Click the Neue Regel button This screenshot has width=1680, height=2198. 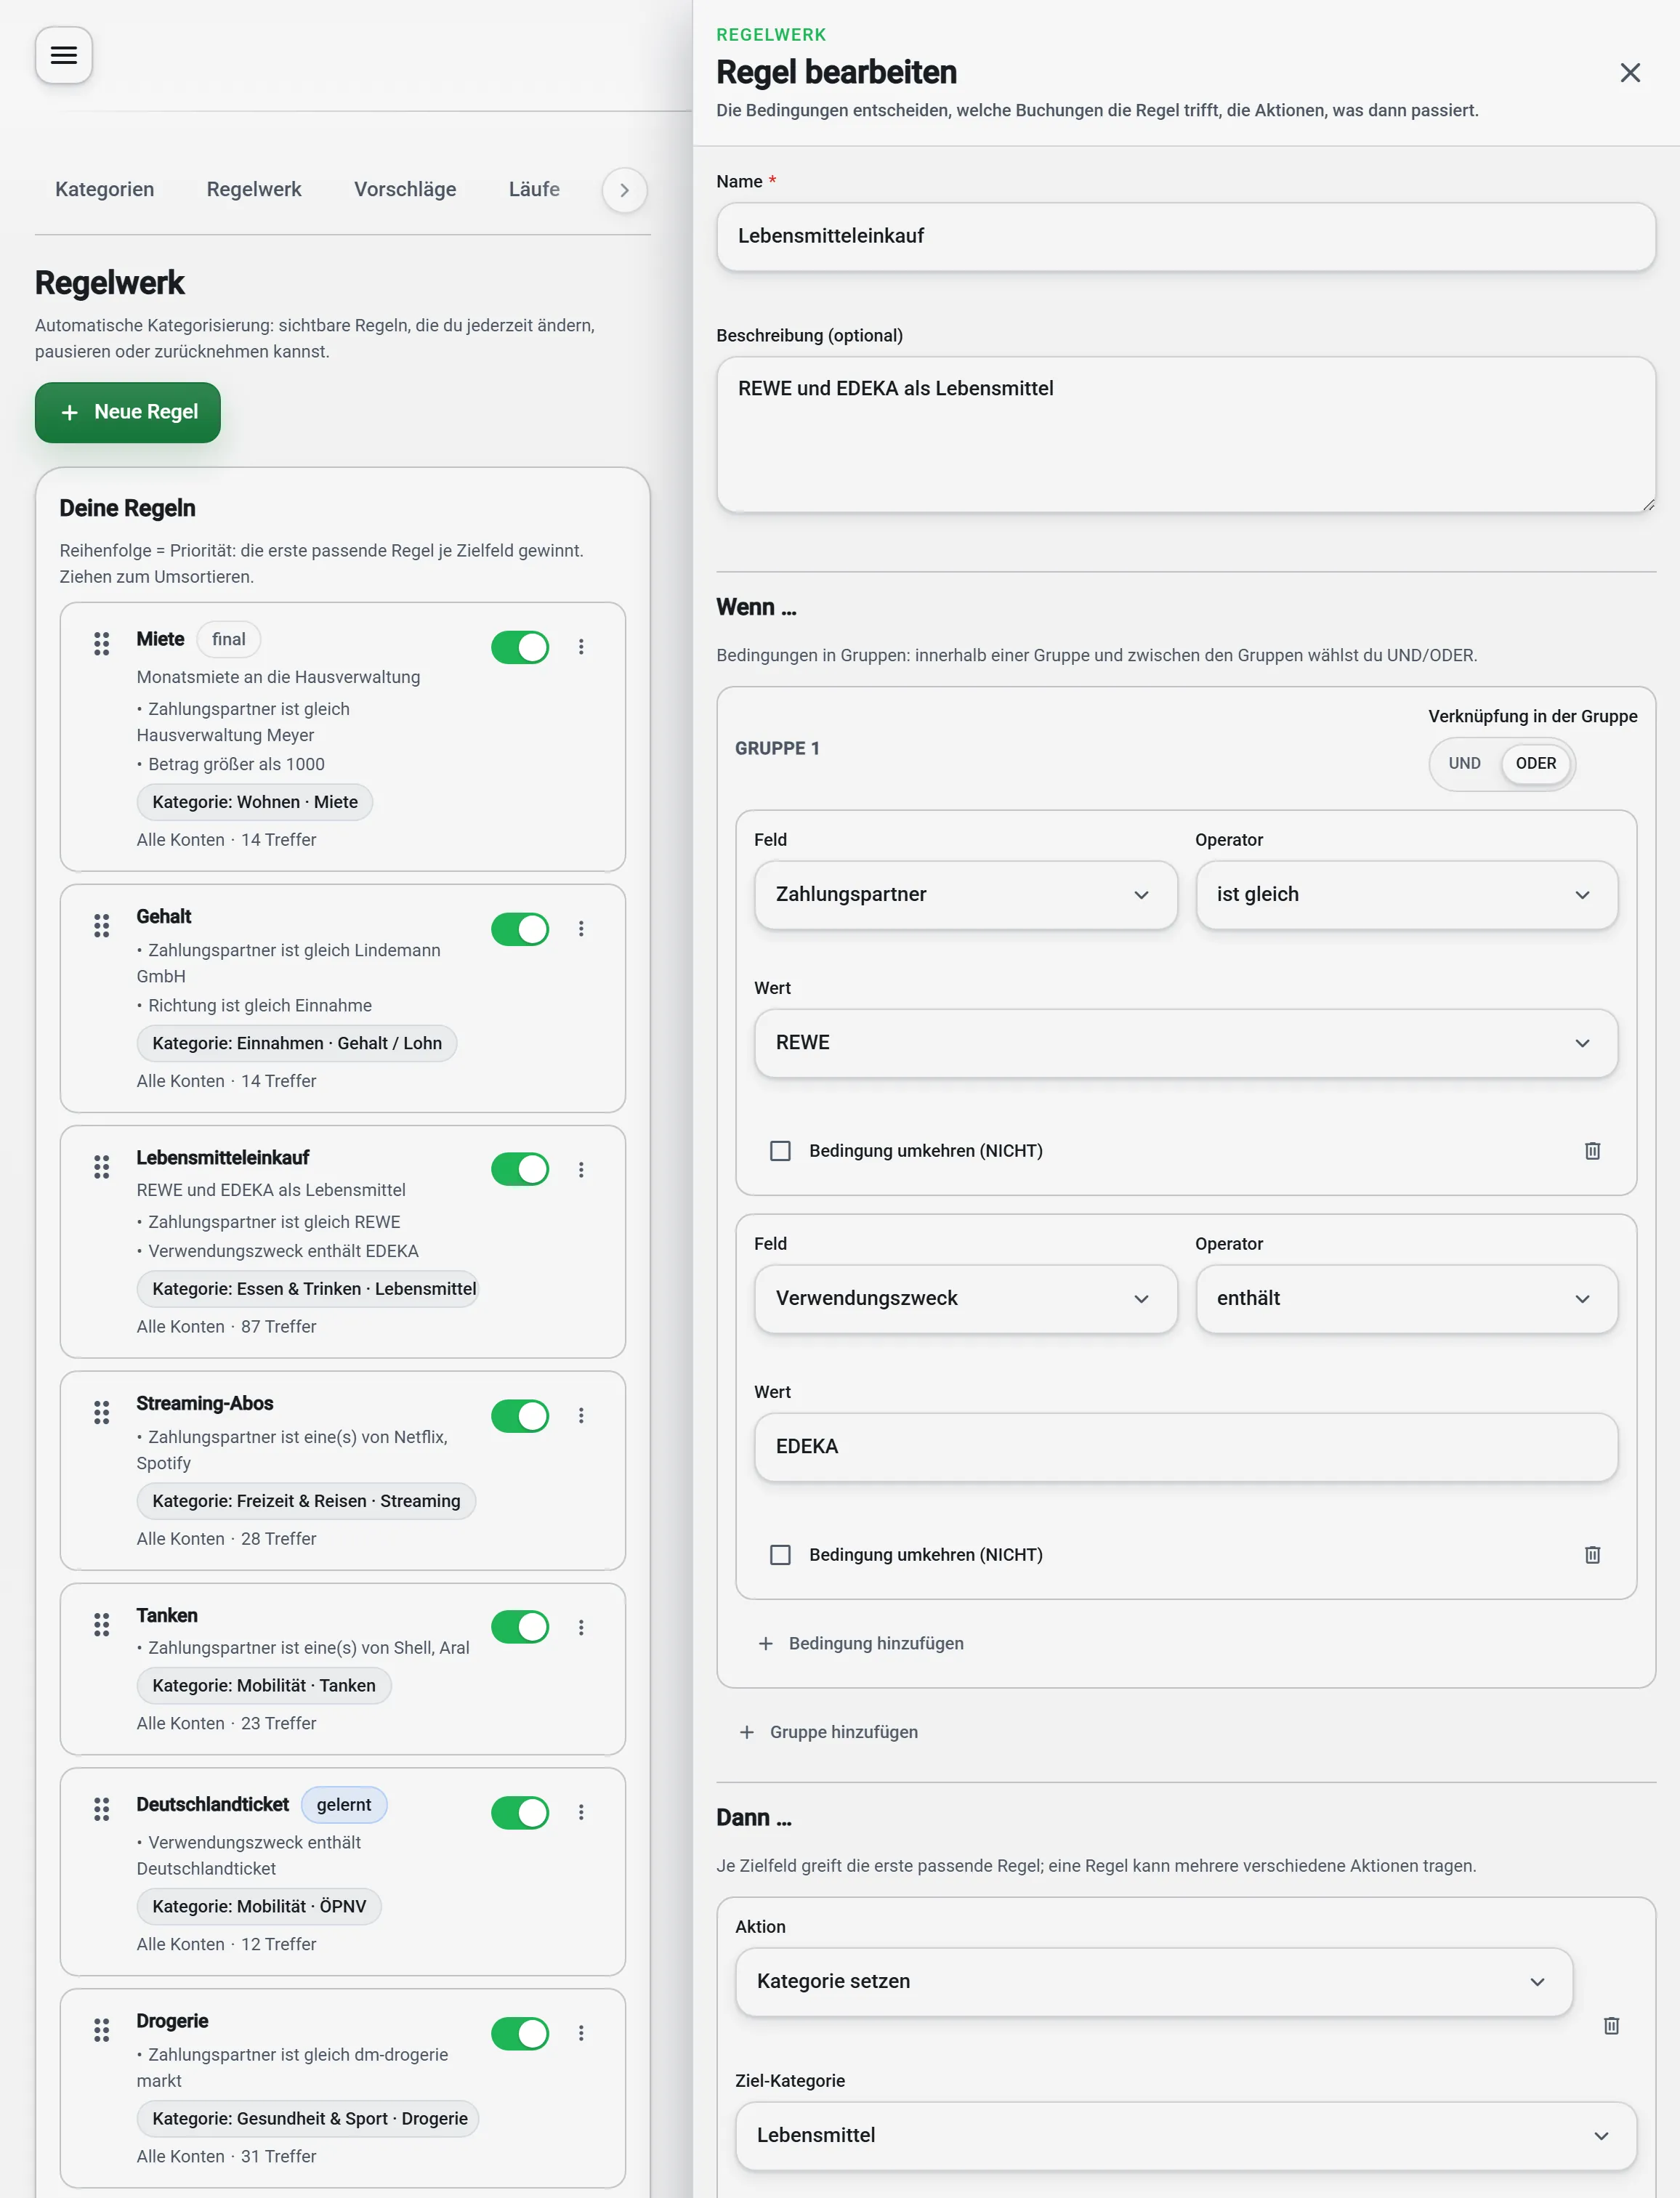(x=128, y=413)
